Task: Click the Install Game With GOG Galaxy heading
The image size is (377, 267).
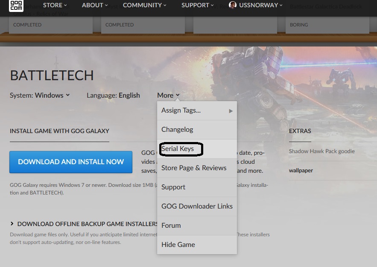Action: tap(59, 131)
